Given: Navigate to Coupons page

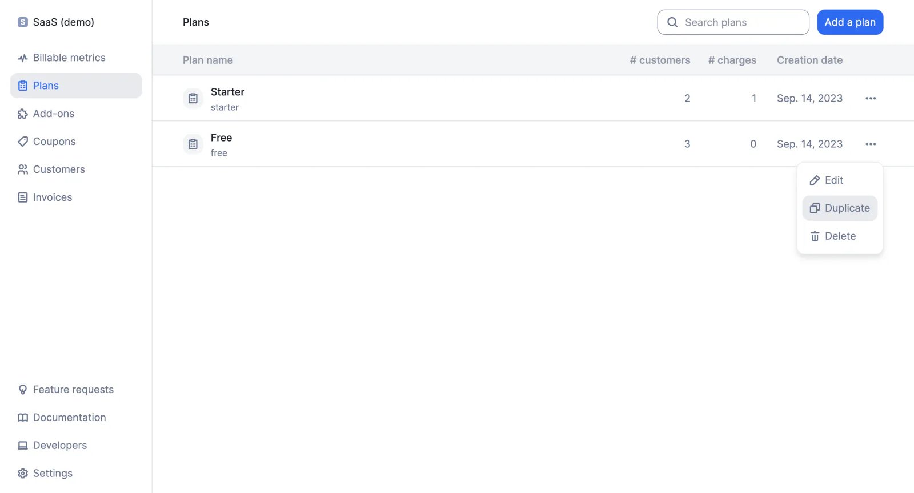Looking at the screenshot, I should pos(76,142).
